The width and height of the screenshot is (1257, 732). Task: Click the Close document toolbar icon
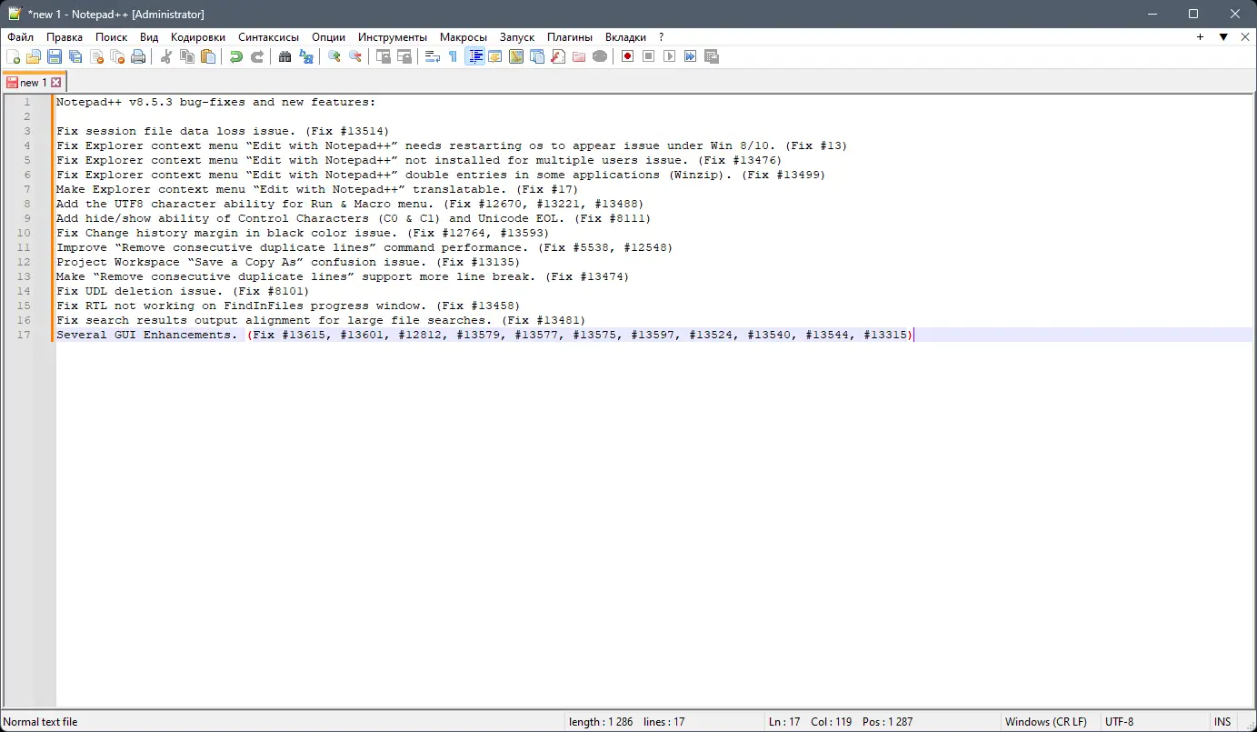click(96, 56)
